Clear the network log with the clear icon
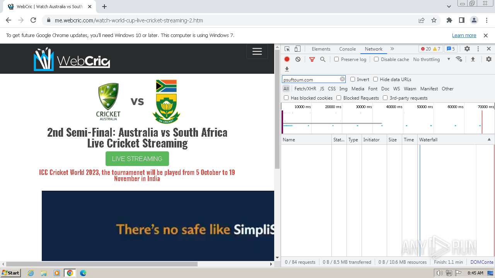 [x=298, y=59]
